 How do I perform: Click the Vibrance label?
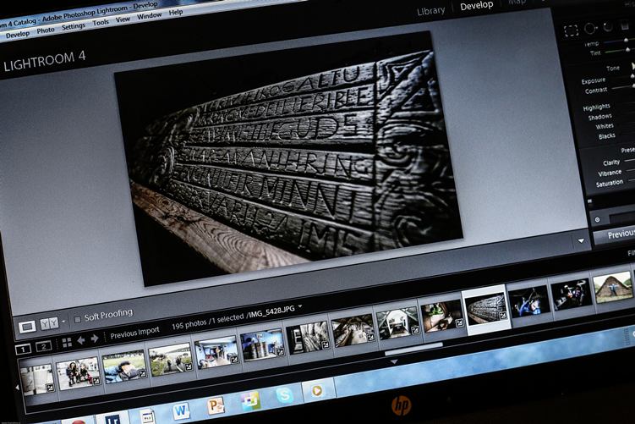click(610, 173)
